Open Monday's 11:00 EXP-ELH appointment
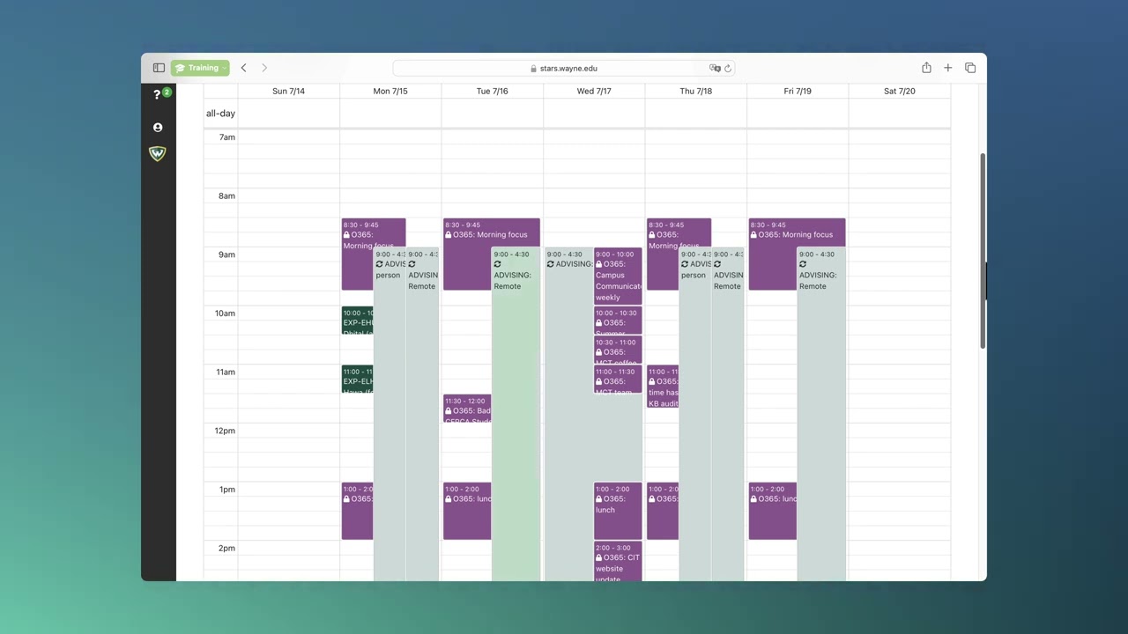Viewport: 1128px width, 634px height. coord(357,380)
